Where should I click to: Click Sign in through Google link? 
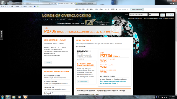pos(135,18)
